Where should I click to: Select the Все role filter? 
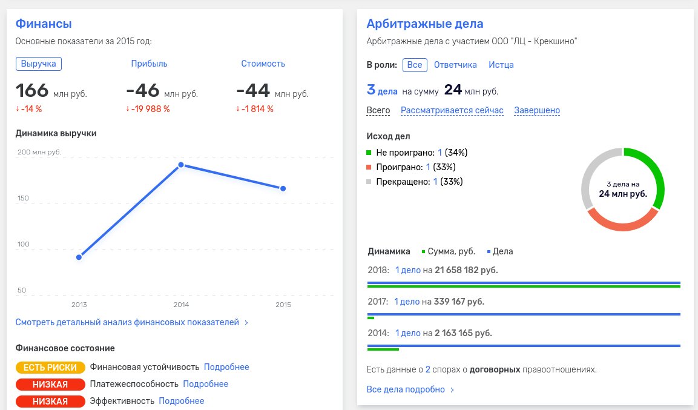[415, 65]
